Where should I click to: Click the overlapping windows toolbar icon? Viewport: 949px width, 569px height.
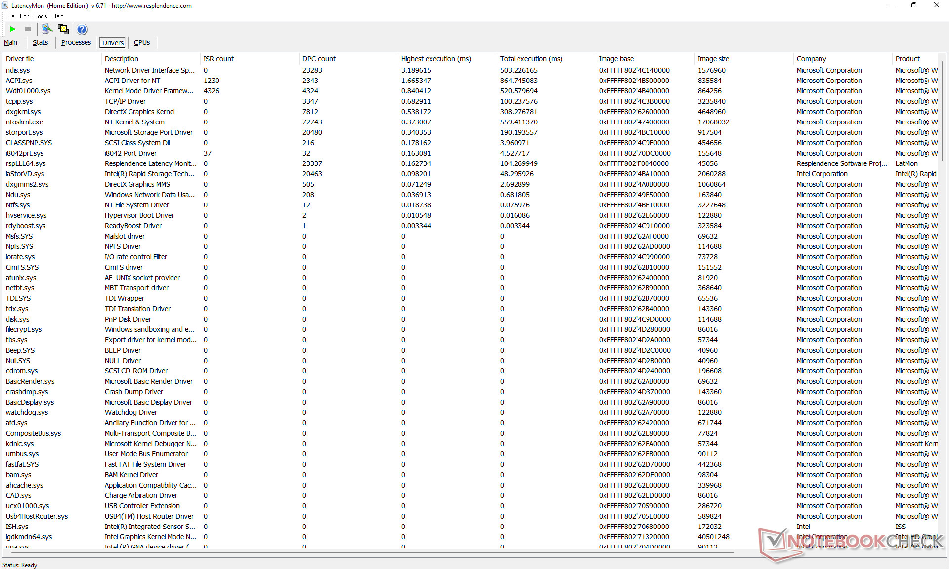coord(63,29)
